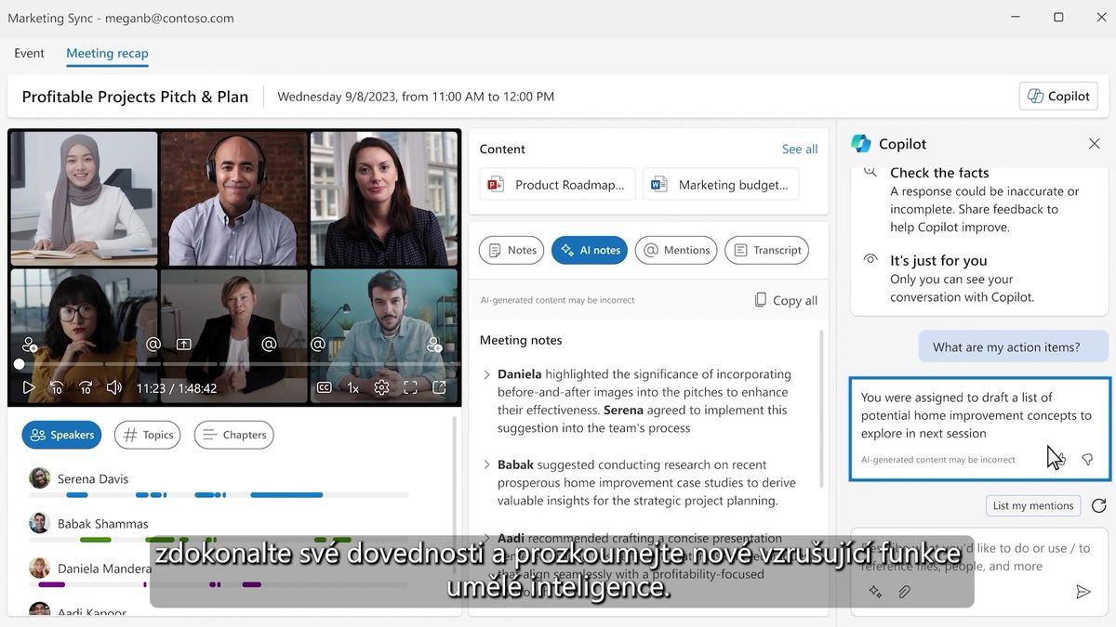1116x627 pixels.
Task: Show the Transcript tab
Action: (x=767, y=250)
